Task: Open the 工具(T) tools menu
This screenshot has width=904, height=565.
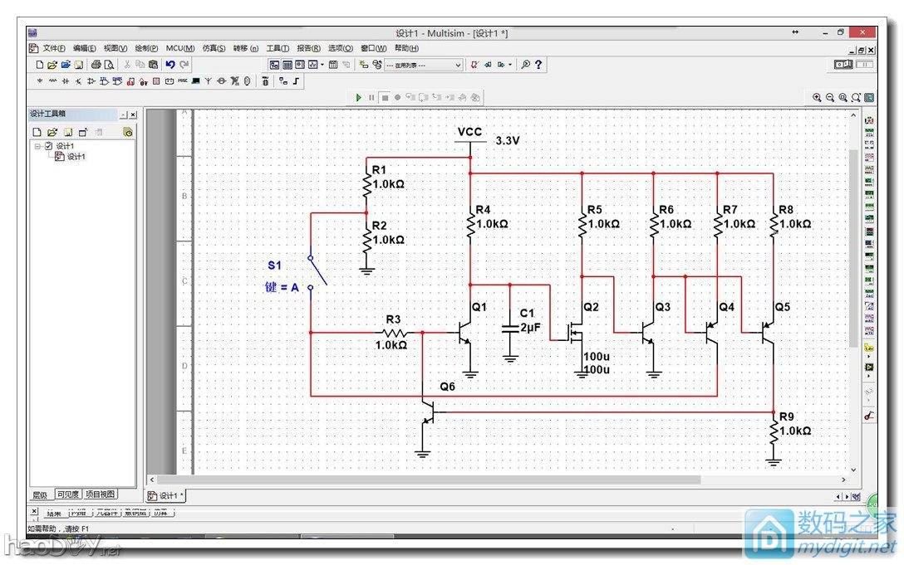Action: pos(277,48)
